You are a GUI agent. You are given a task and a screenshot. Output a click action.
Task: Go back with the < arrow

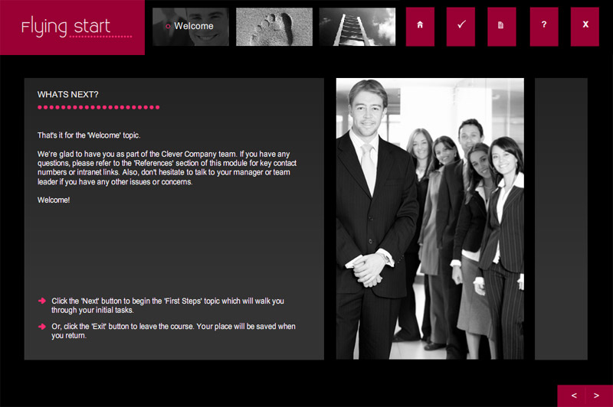pos(573,396)
